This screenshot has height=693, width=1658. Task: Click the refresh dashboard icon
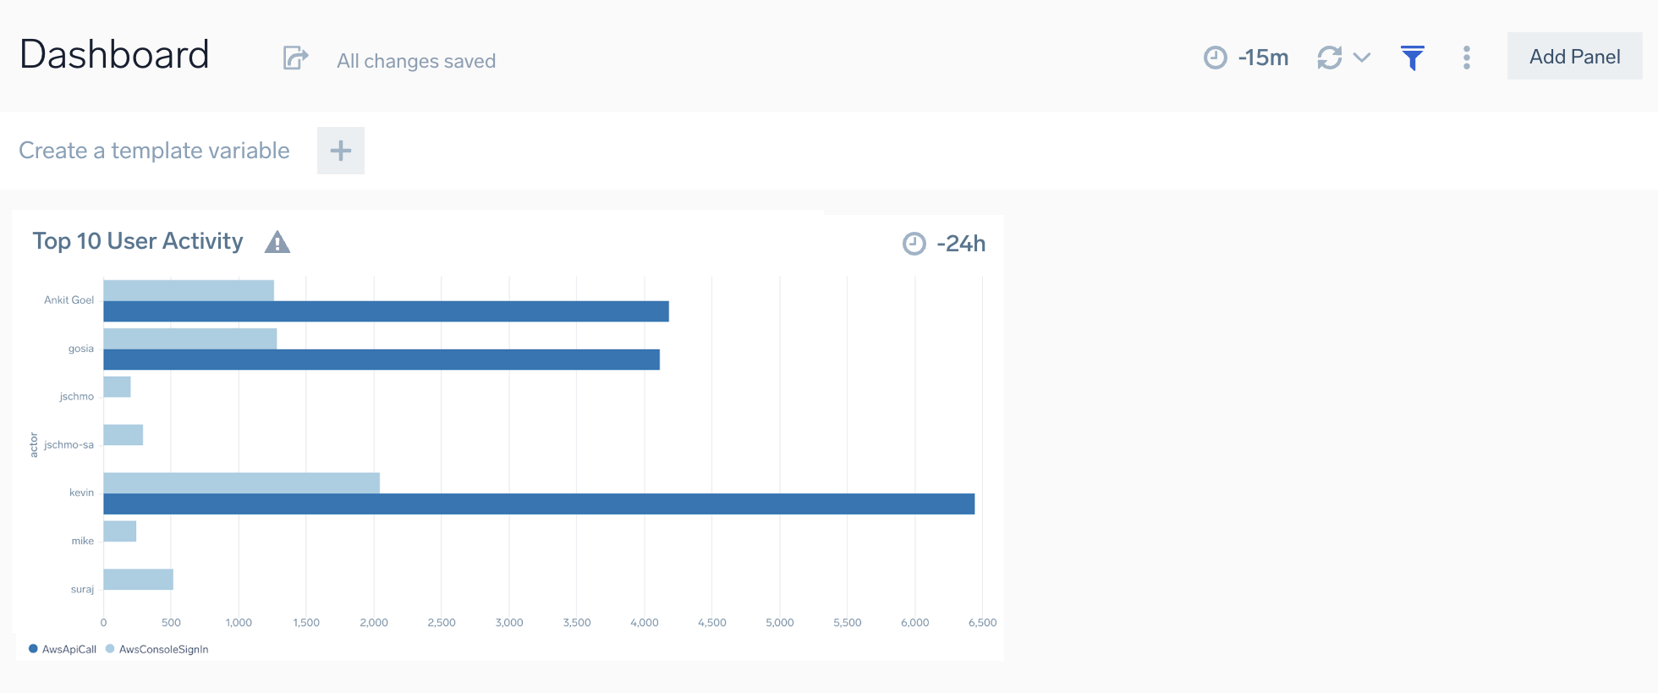click(1329, 58)
